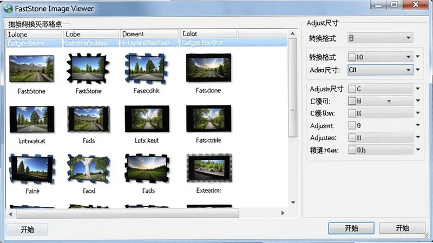Click the 开始 button below the thumbnail list
The image size is (433, 243).
point(27,230)
